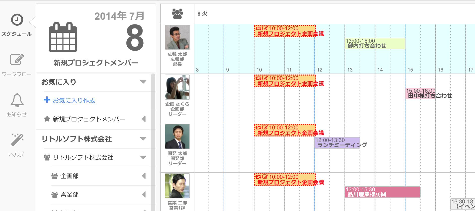Click the edit icon on 広報 太郎's 10:00 meeting

coord(265,28)
